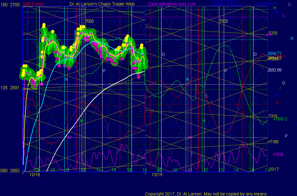
Task: Click the '12/18/2017 16:20 Local' timestamp
Action: point(226,5)
